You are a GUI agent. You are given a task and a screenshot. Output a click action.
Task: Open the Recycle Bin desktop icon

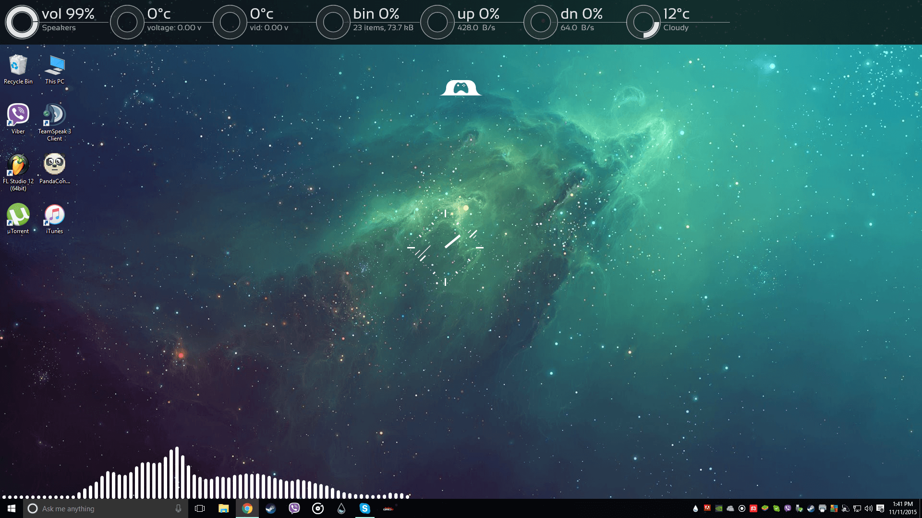(18, 67)
